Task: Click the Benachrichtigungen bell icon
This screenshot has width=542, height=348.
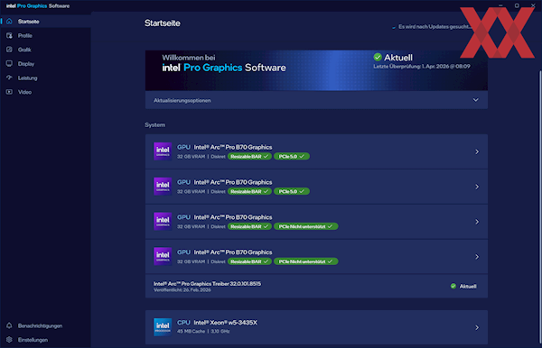Action: point(9,325)
